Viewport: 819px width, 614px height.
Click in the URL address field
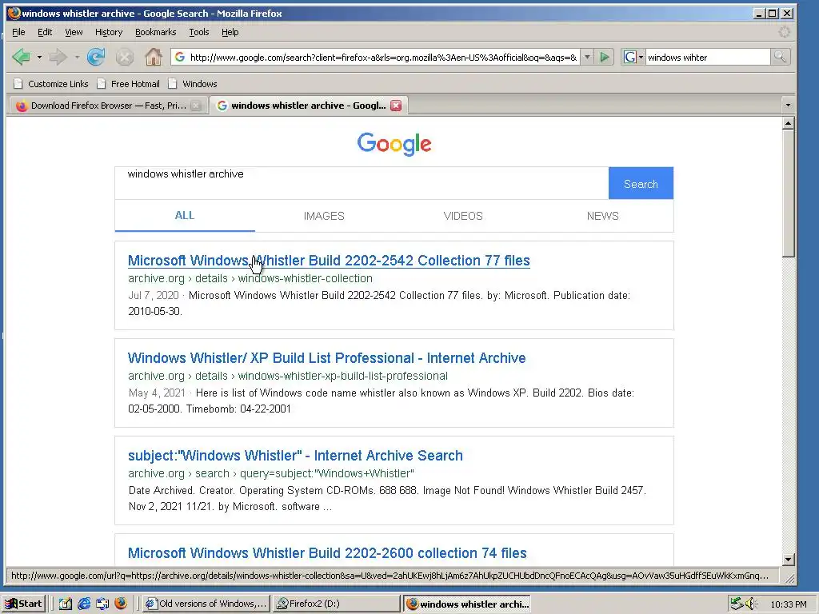click(x=383, y=57)
